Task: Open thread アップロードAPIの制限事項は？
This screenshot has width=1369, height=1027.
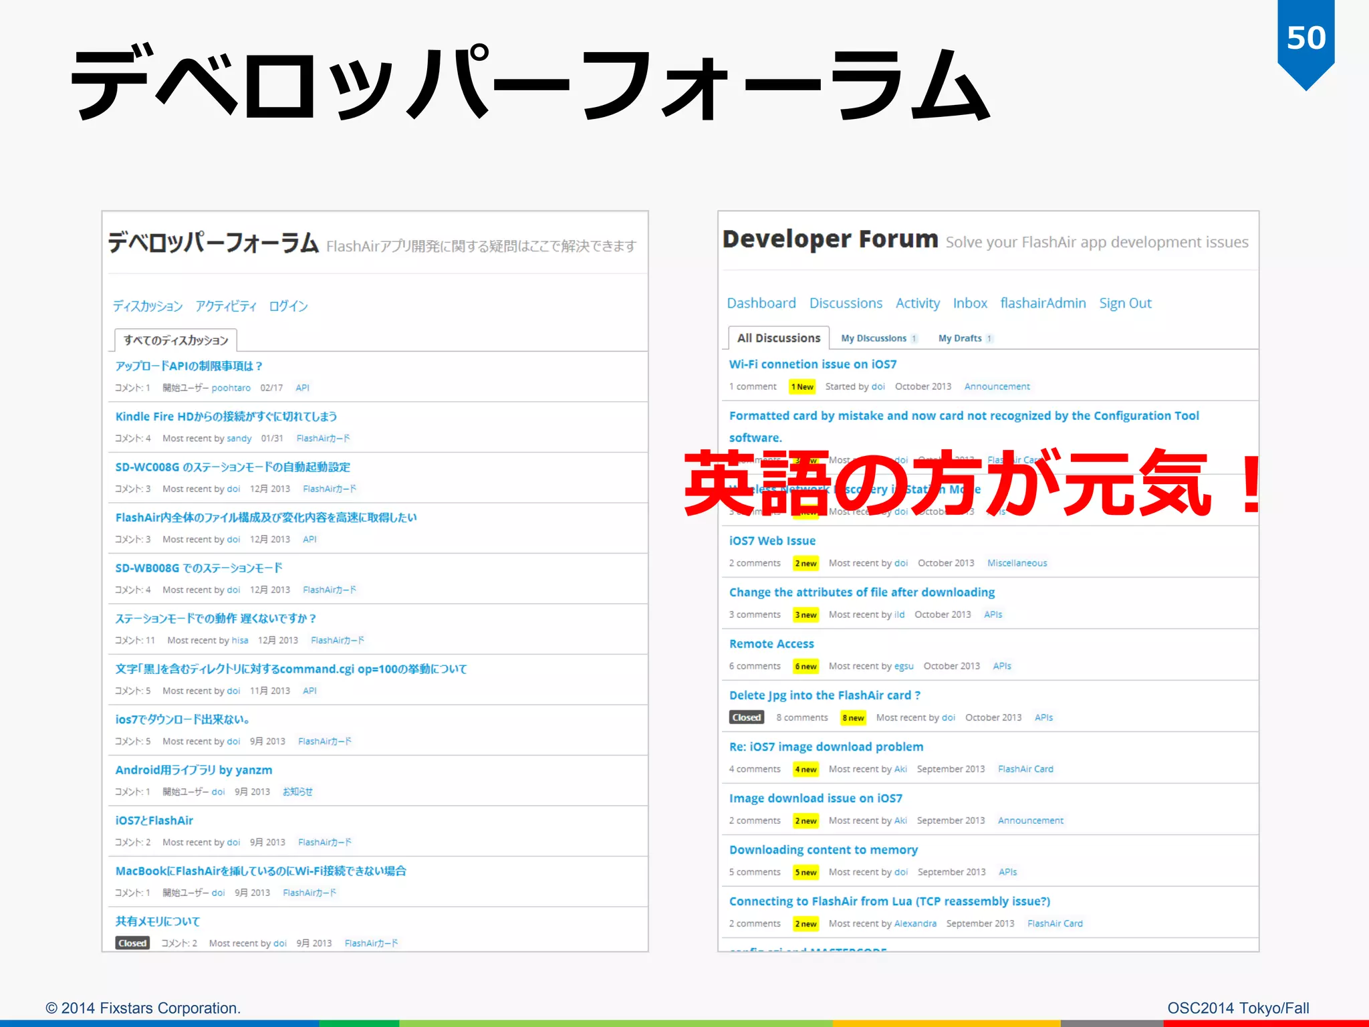Action: 189,366
